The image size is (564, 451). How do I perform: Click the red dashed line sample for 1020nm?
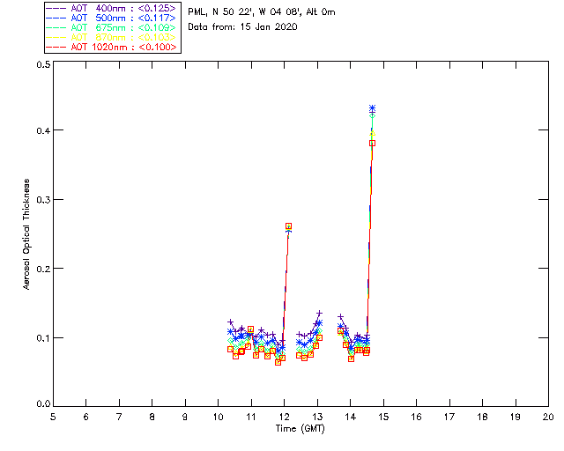coord(56,47)
